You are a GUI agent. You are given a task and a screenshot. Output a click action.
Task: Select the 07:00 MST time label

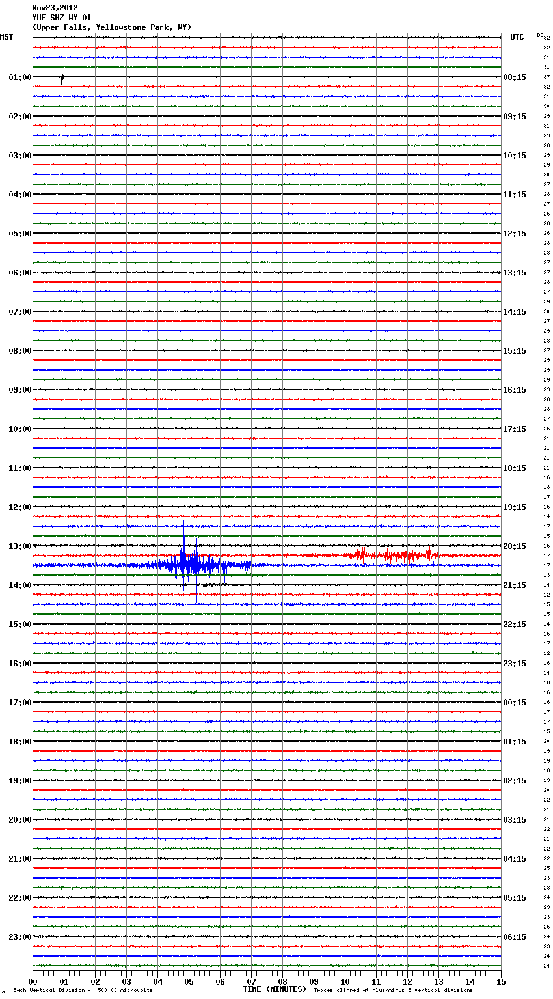point(20,312)
